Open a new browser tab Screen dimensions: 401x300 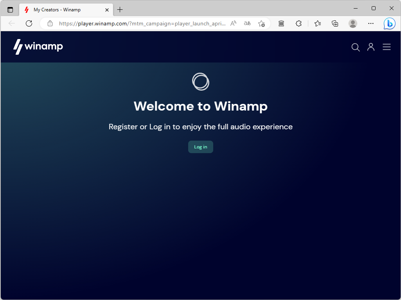click(x=120, y=9)
